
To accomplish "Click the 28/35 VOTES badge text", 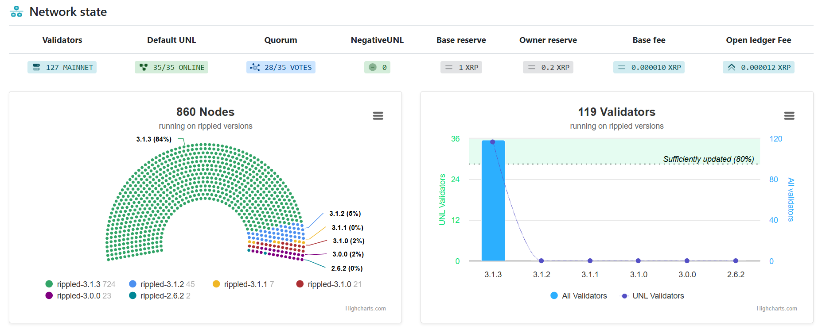I will click(x=288, y=67).
